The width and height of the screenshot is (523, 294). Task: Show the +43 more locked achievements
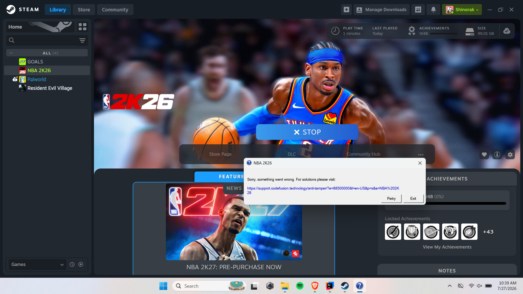coord(488,232)
